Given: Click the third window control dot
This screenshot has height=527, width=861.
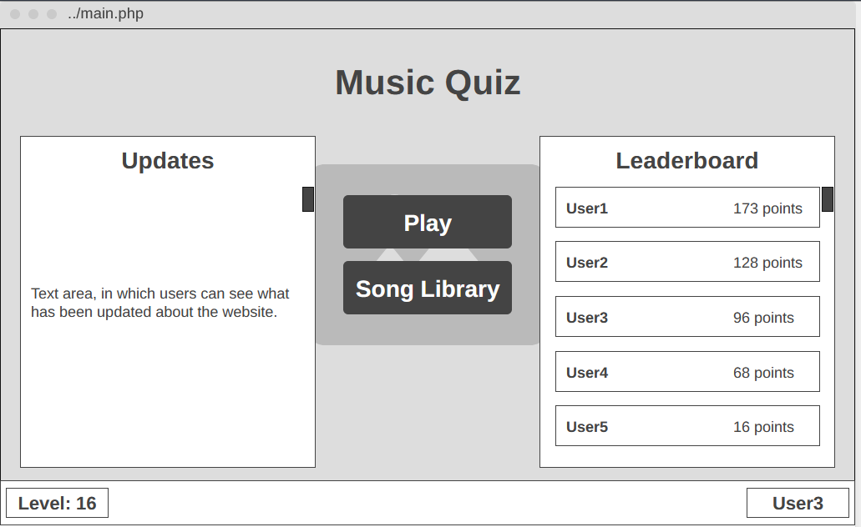Looking at the screenshot, I should 52,14.
